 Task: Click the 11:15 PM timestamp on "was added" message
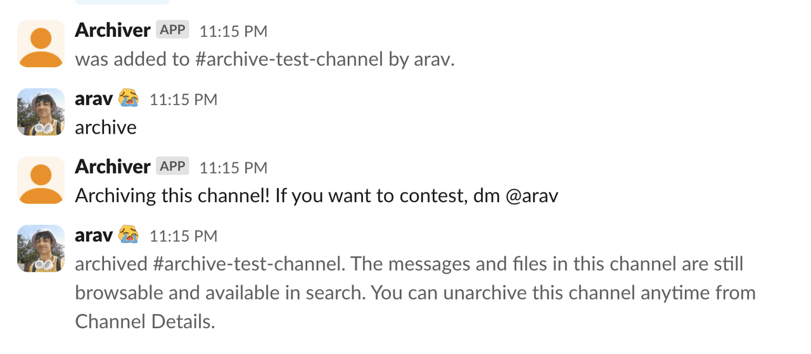point(233,31)
